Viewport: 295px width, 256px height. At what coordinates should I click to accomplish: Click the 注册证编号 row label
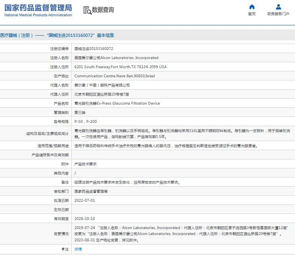59,49
